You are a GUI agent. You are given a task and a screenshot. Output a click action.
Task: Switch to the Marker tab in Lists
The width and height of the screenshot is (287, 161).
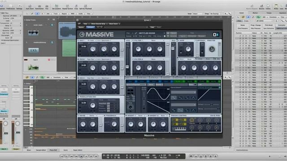[255, 13]
